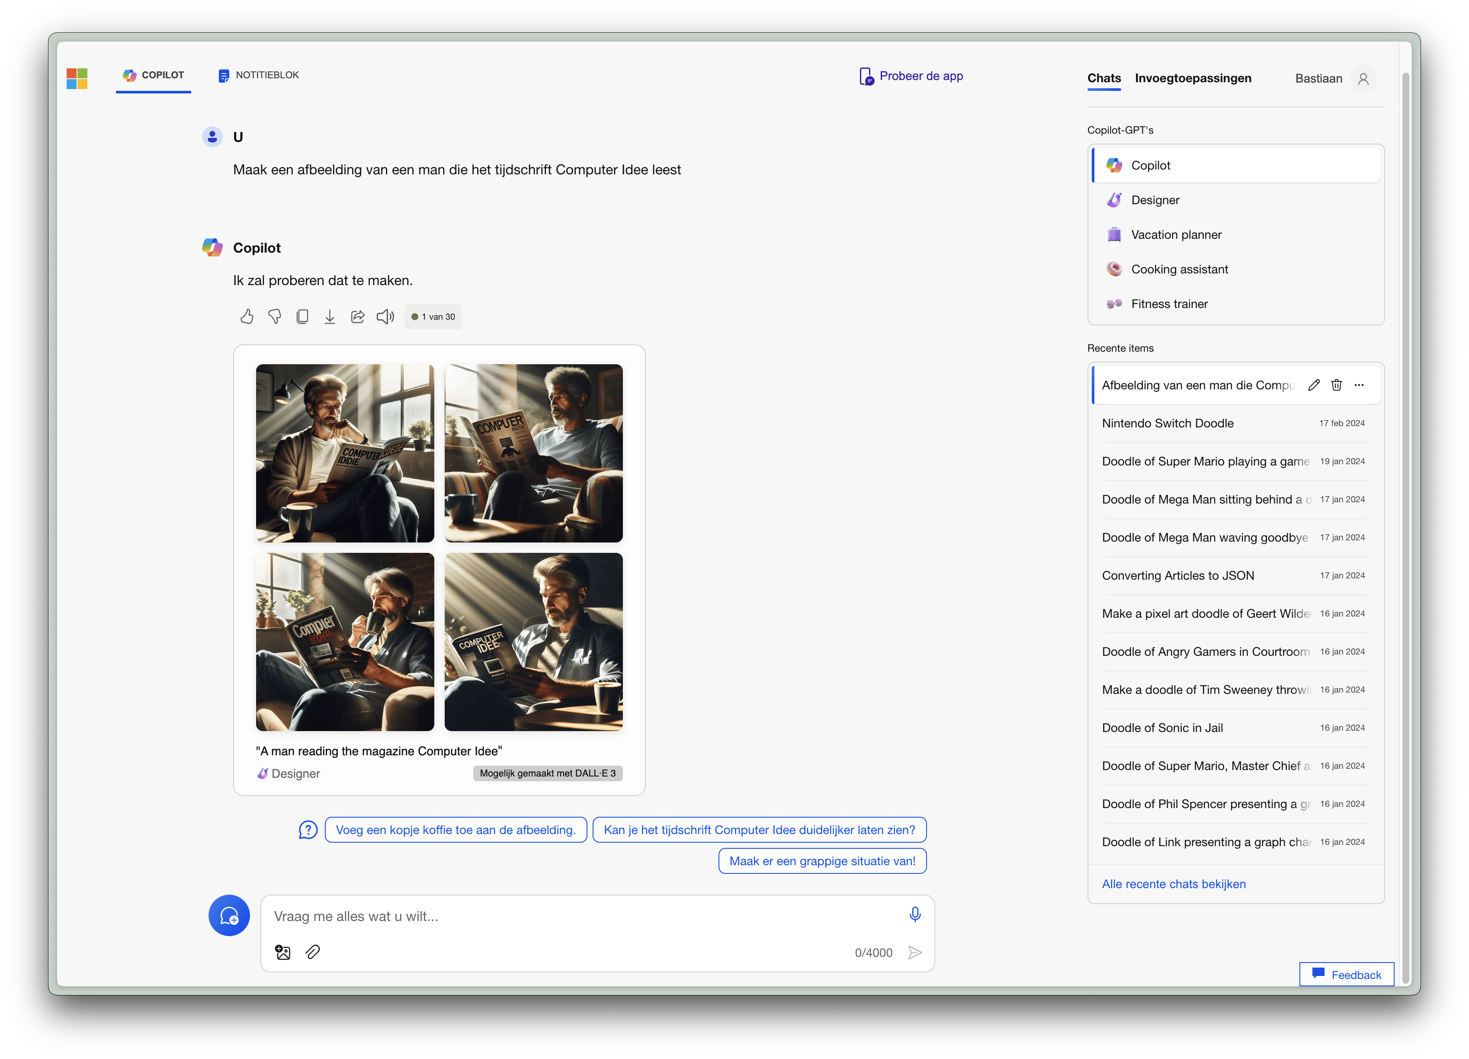Click the thumbs up like icon
1469x1059 pixels.
[247, 317]
